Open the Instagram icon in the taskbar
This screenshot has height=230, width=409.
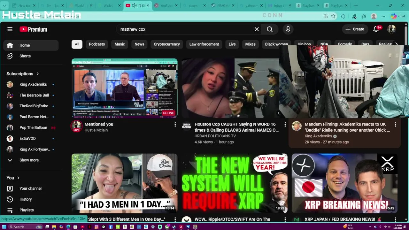pyautogui.click(x=96, y=227)
